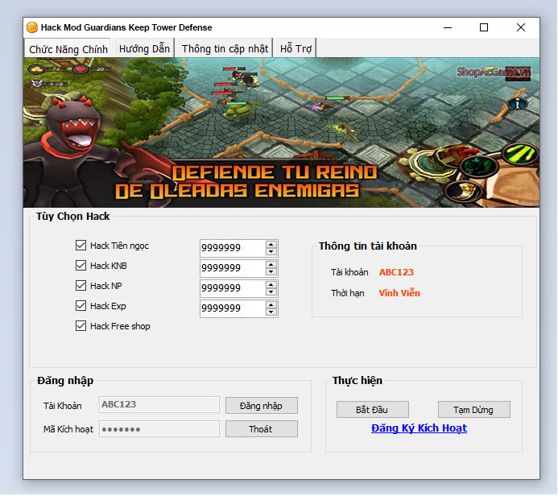Click the Đăng nhập button
558x496 pixels.
coord(261,406)
